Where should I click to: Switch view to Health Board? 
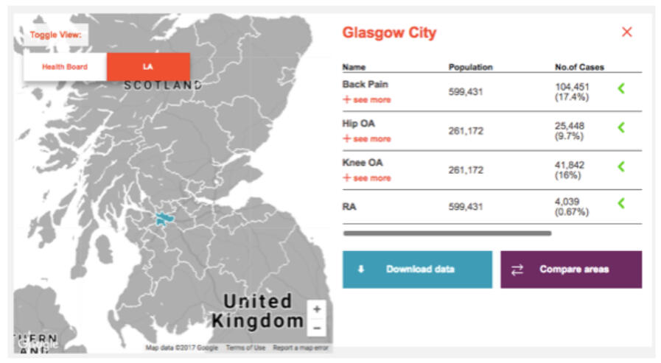(65, 67)
